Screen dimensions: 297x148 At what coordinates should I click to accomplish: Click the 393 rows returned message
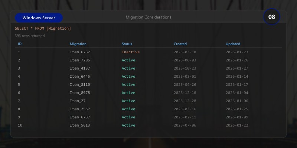pos(30,36)
